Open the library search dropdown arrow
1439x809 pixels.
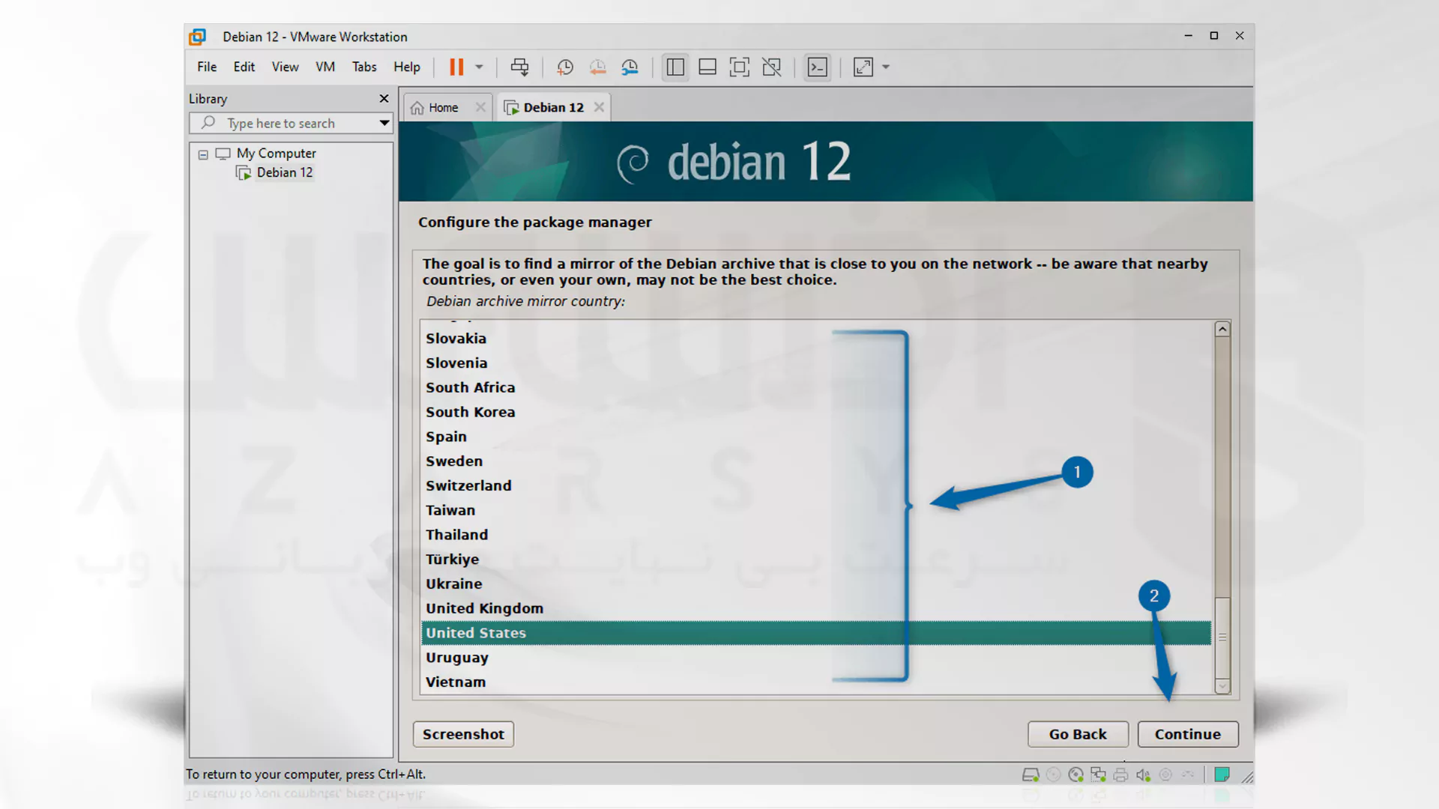click(x=384, y=124)
